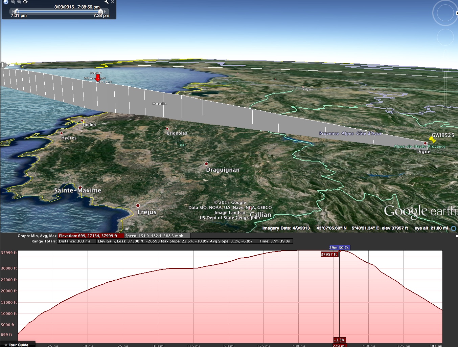Click the Move joystick navigation control
The image size is (458, 347).
(x=445, y=37)
